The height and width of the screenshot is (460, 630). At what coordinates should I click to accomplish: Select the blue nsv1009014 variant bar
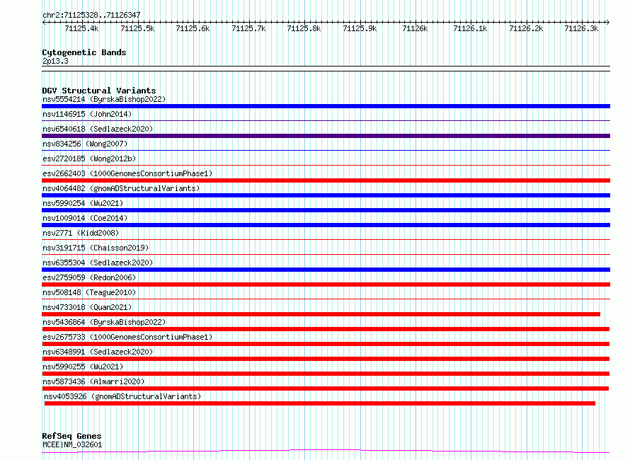coord(326,225)
